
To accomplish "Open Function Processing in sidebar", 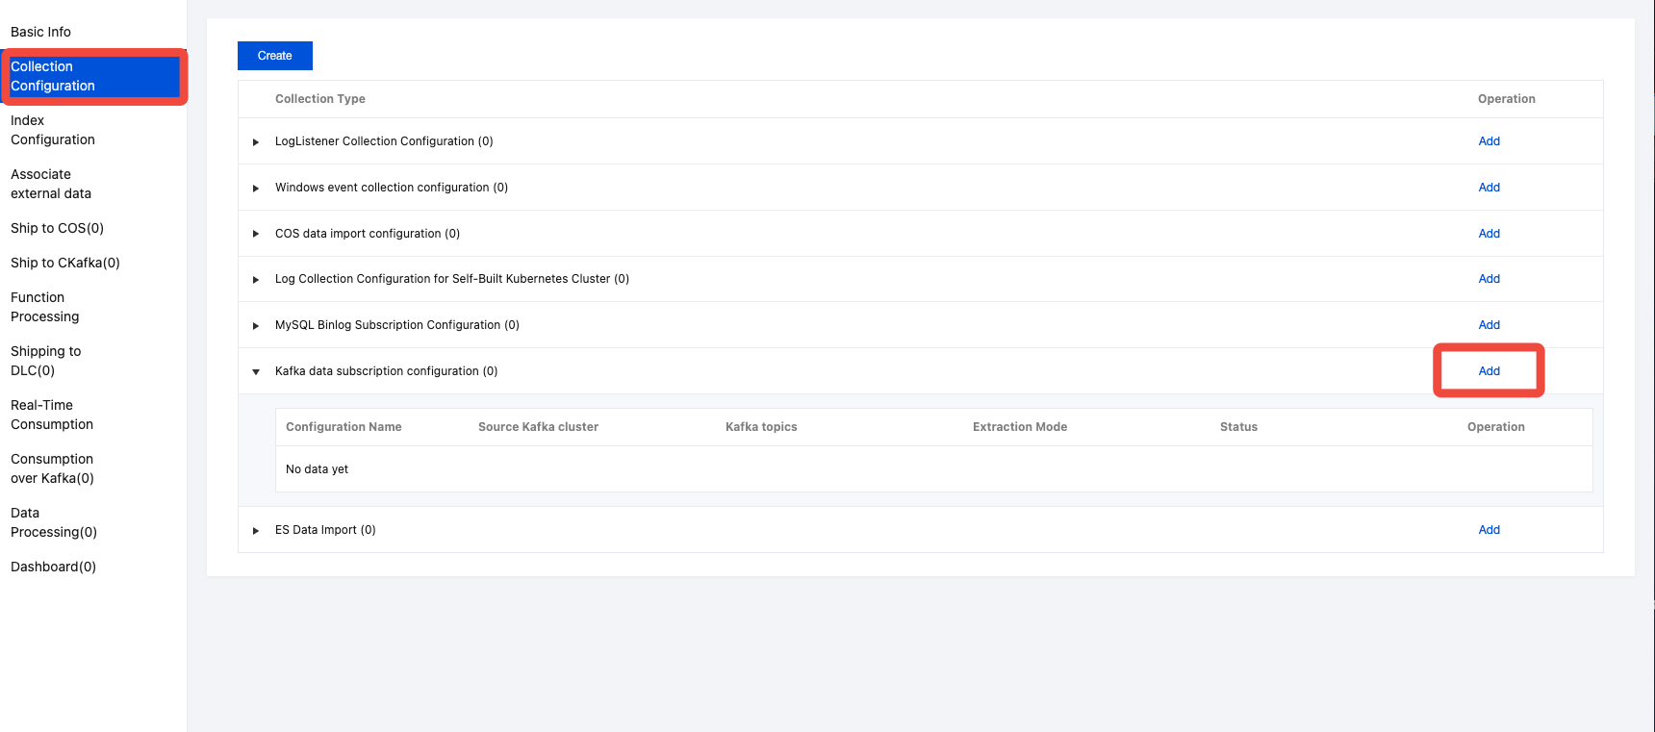I will pyautogui.click(x=45, y=307).
